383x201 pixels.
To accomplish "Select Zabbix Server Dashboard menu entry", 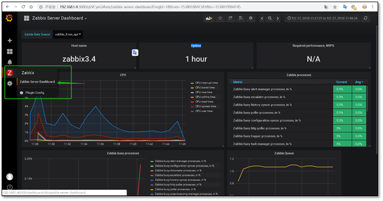I will [37, 82].
